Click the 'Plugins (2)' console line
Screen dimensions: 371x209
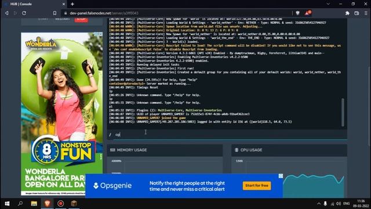click(165, 110)
